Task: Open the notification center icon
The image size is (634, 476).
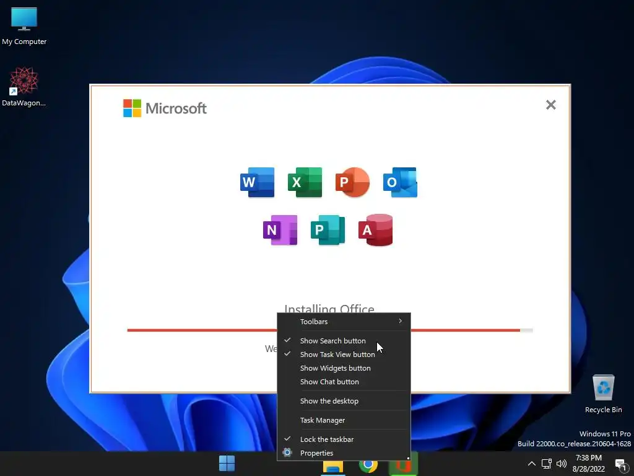Action: pos(620,464)
